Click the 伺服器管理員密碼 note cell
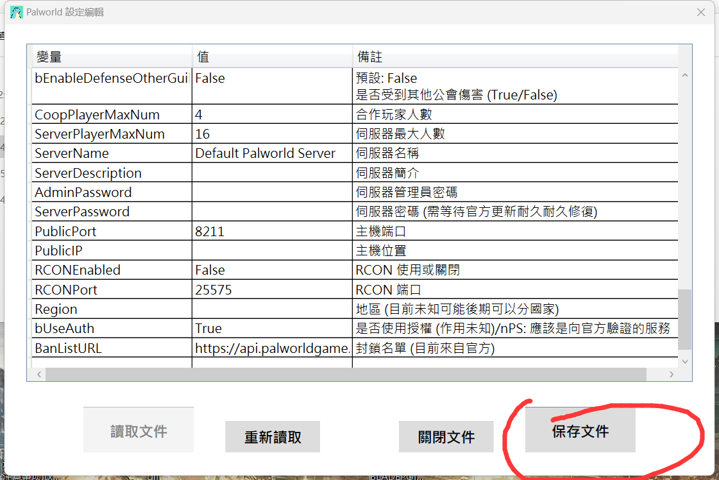The width and height of the screenshot is (719, 480). (516, 192)
